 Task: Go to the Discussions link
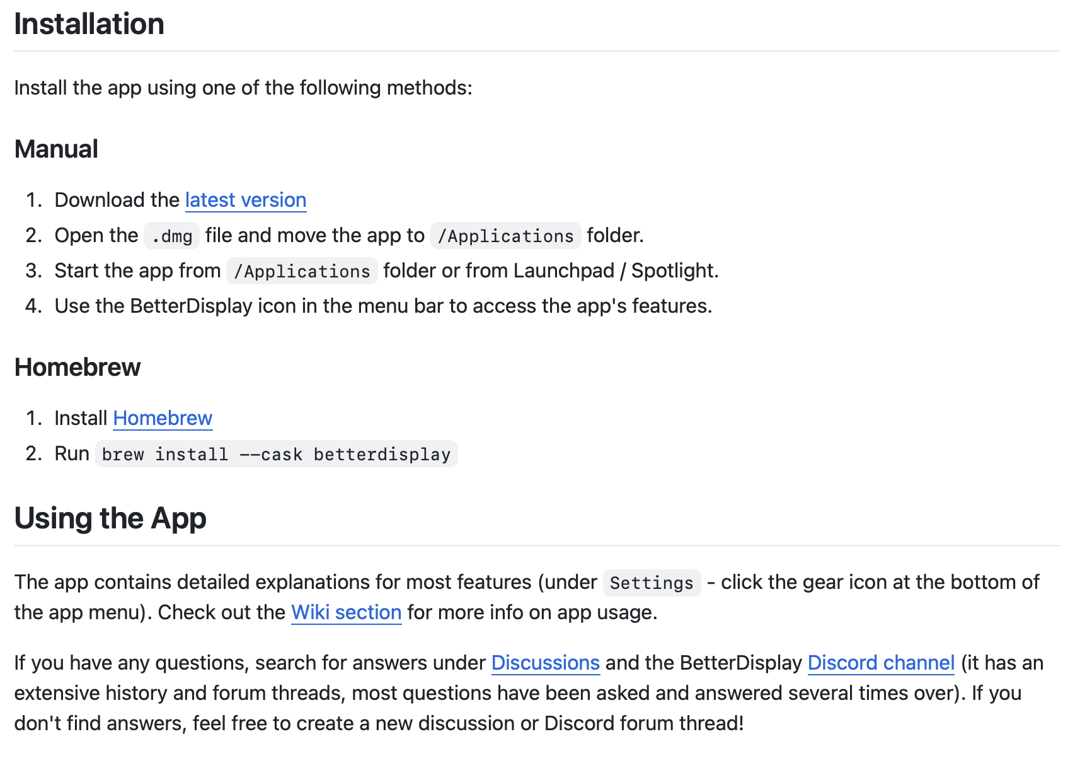[546, 663]
